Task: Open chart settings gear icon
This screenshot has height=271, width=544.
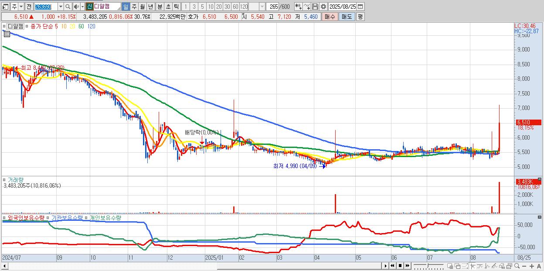Action: tap(323, 7)
